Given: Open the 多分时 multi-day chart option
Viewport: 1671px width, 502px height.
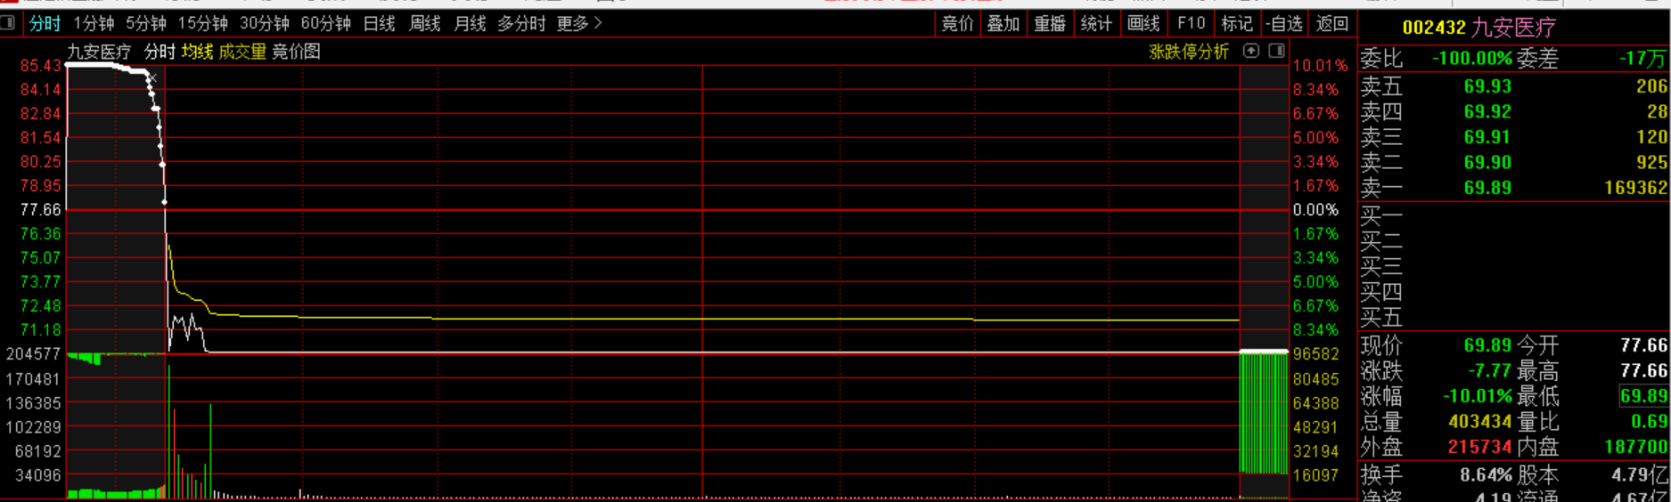Looking at the screenshot, I should [x=521, y=24].
